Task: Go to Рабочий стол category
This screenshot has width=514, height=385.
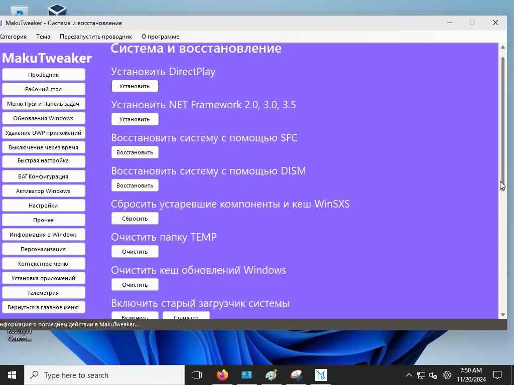Action: tap(44, 89)
